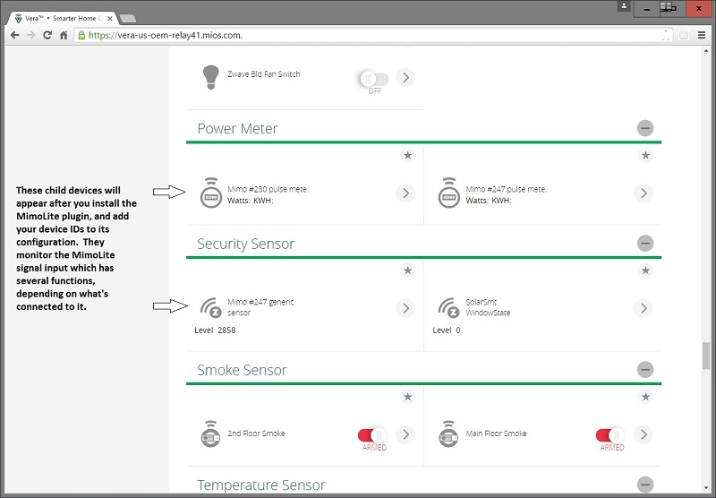Collapse the Power Meter section

pos(645,128)
